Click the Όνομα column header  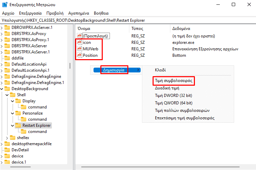[x=102, y=29]
